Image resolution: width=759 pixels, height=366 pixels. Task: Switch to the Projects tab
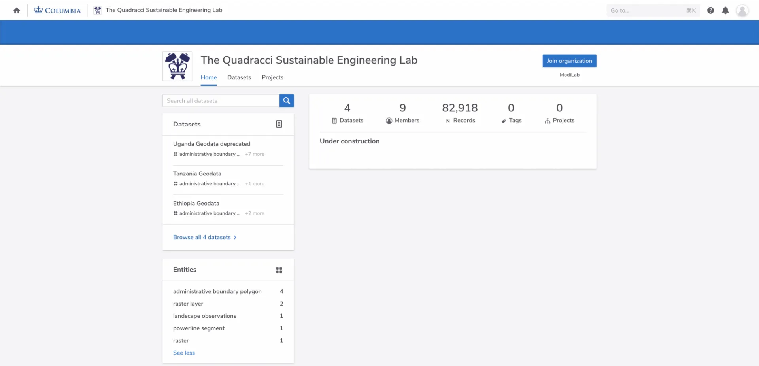click(272, 77)
